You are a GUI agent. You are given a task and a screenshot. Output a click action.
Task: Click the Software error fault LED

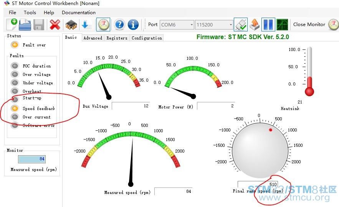(x=15, y=125)
